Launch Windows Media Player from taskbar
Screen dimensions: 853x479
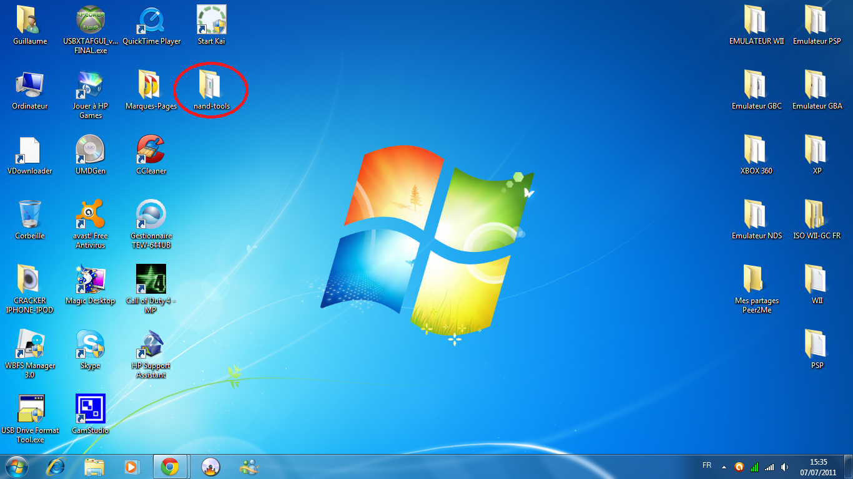pyautogui.click(x=132, y=467)
